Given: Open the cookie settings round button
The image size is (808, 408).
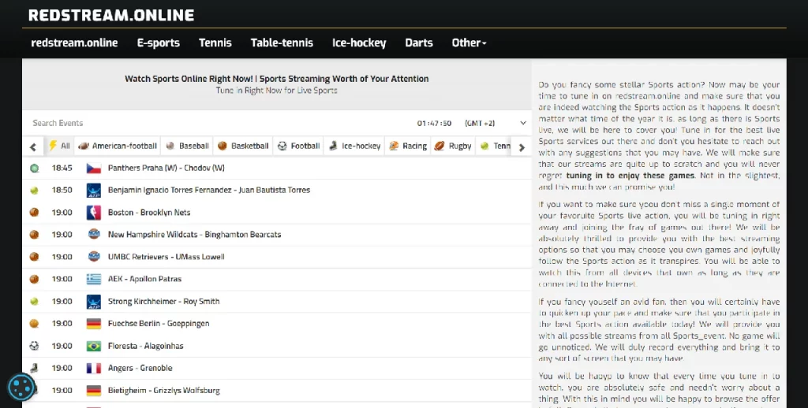Looking at the screenshot, I should point(21,387).
